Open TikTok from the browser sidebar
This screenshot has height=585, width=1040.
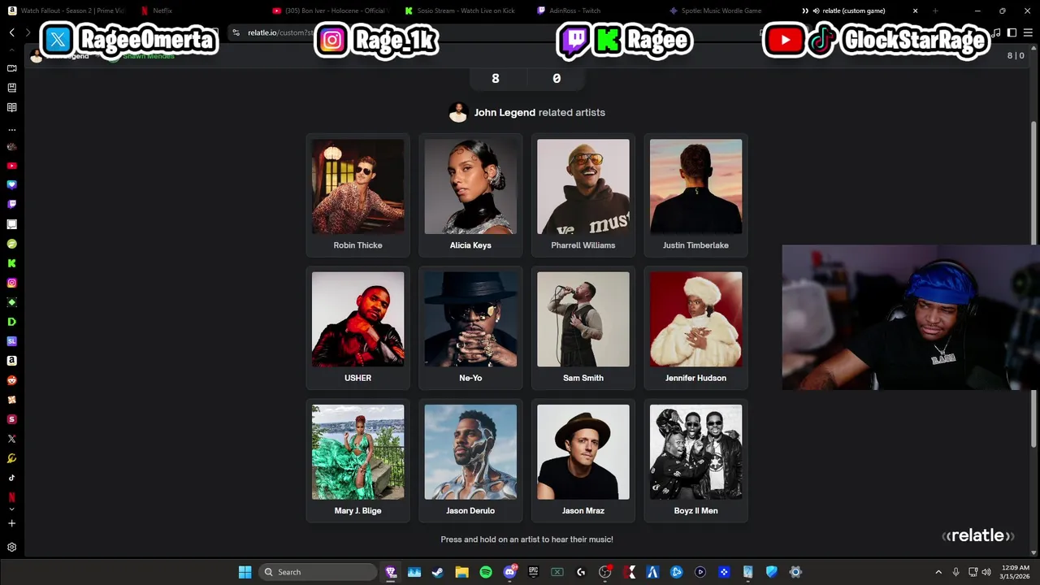11,478
